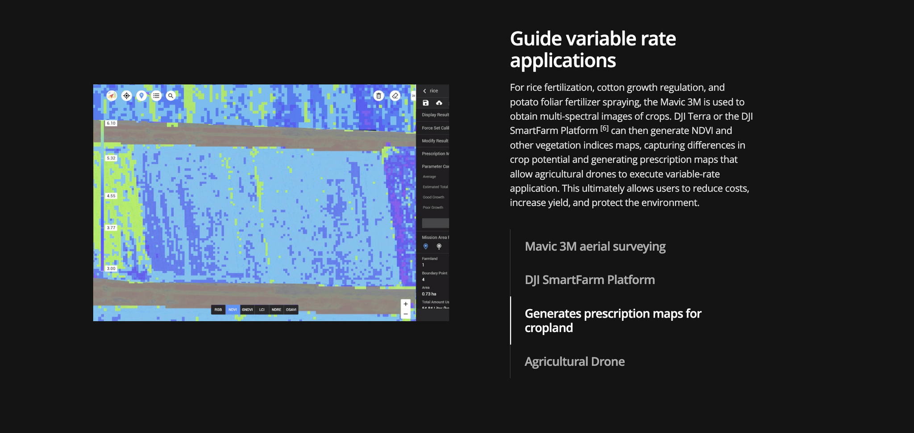Open the list view icon on map
Viewport: 914px width, 433px height.
coord(156,96)
